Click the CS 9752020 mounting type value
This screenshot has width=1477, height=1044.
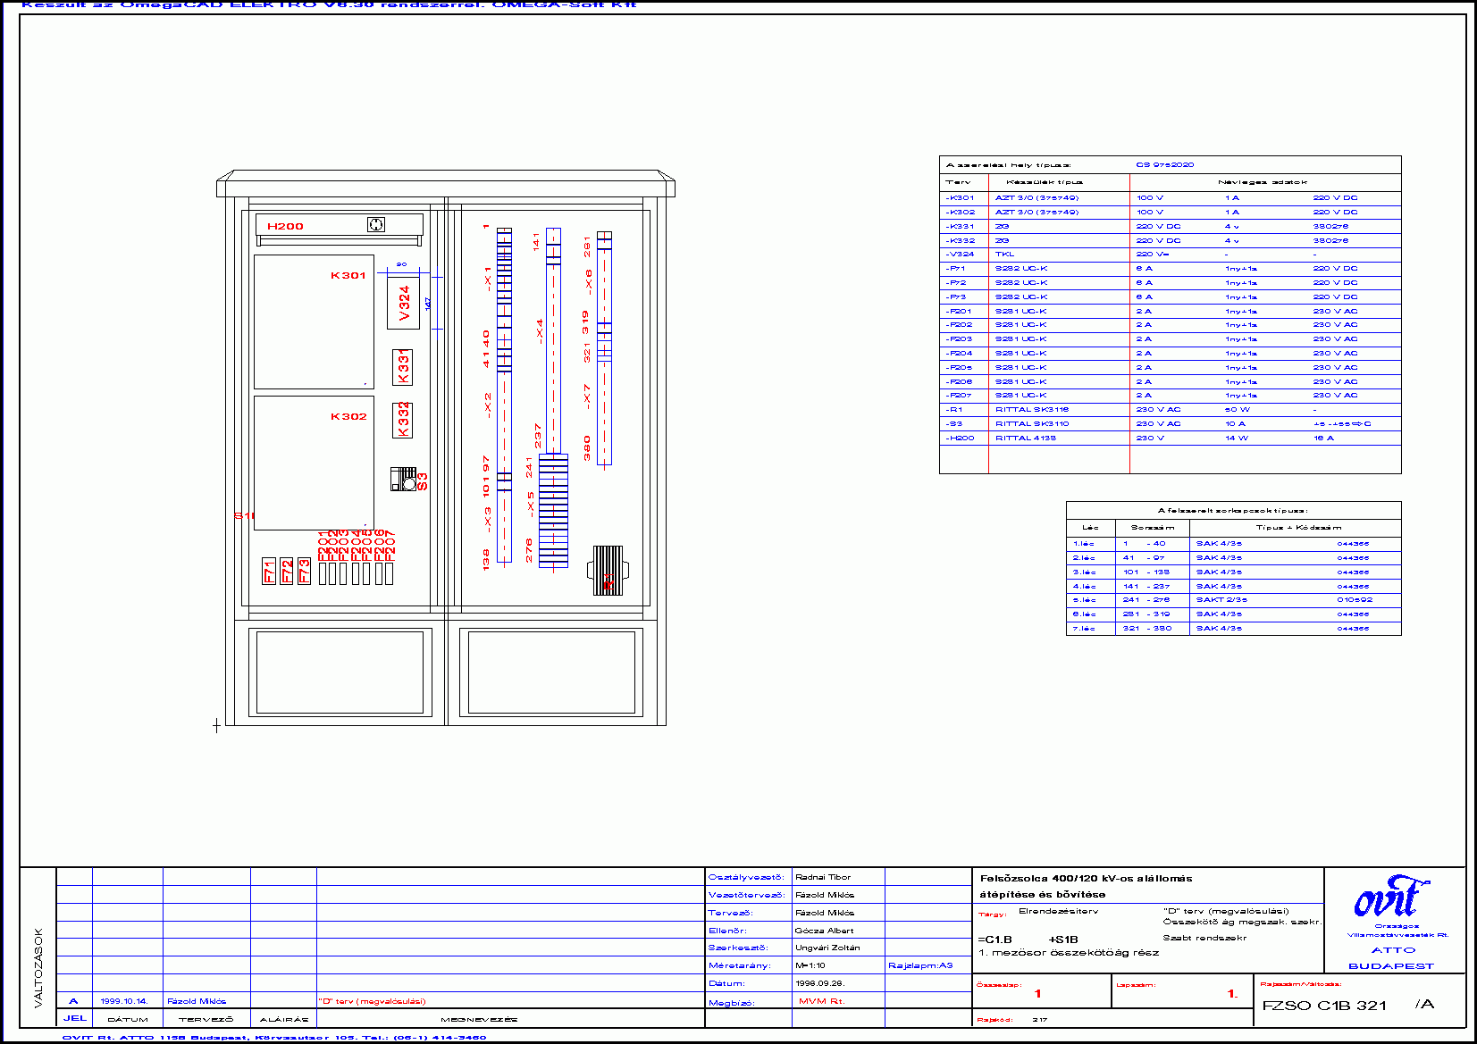[x=1165, y=165]
